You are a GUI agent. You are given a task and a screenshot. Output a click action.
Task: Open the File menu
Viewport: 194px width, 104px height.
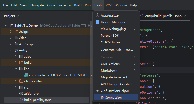point(5,5)
